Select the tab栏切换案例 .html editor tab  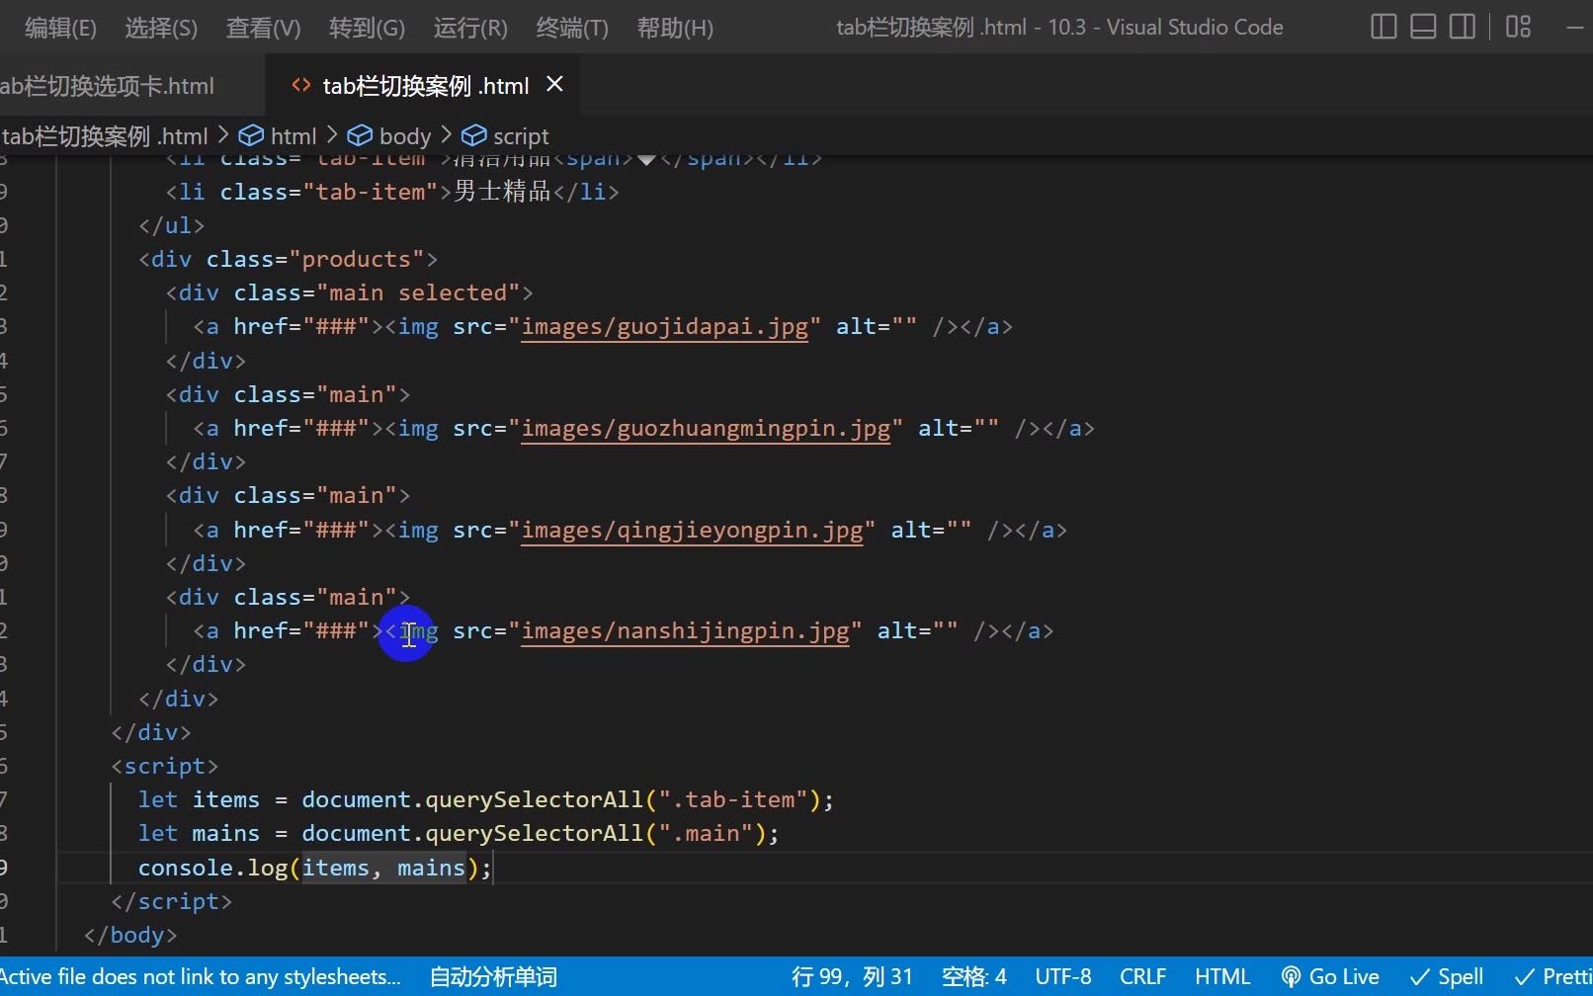click(425, 86)
